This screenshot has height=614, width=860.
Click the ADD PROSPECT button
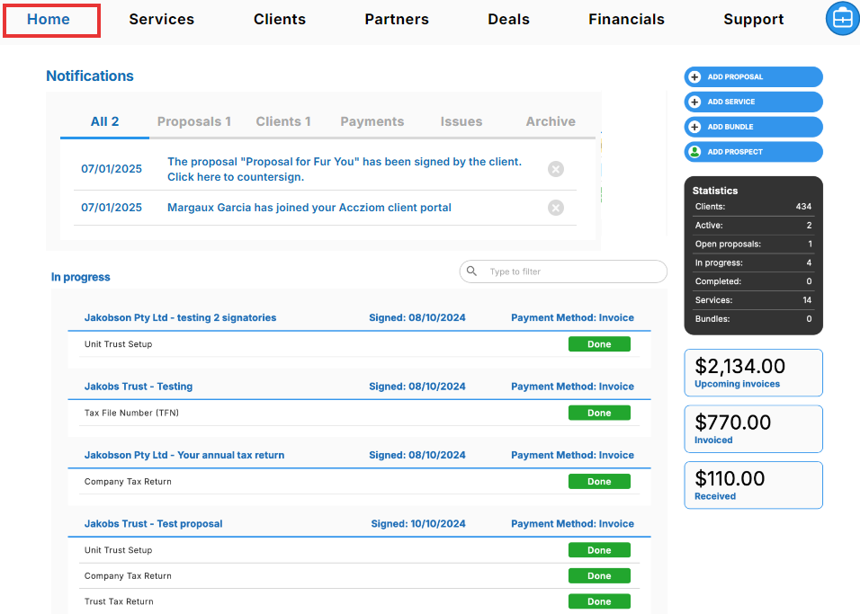point(754,152)
